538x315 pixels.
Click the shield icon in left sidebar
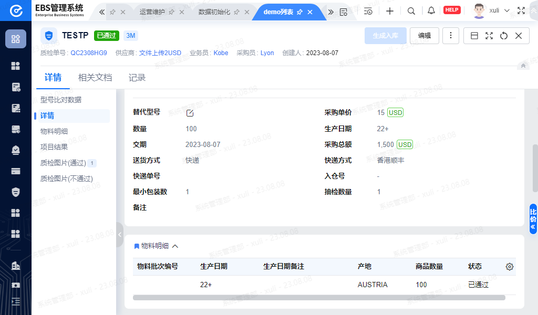(16, 192)
